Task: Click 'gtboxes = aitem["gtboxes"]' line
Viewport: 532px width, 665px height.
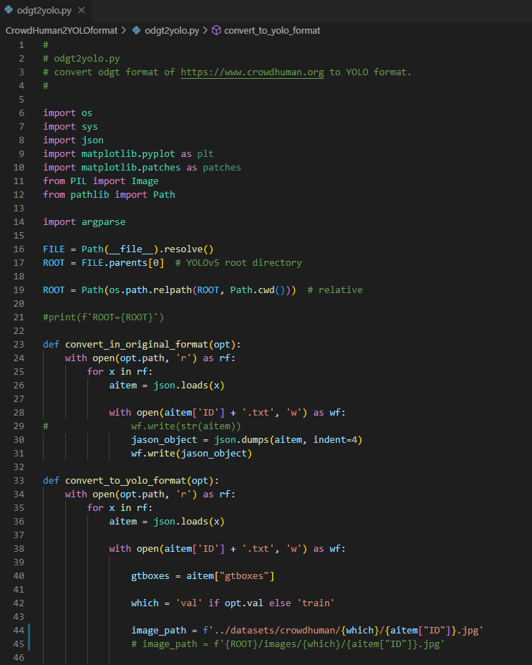Action: (203, 576)
